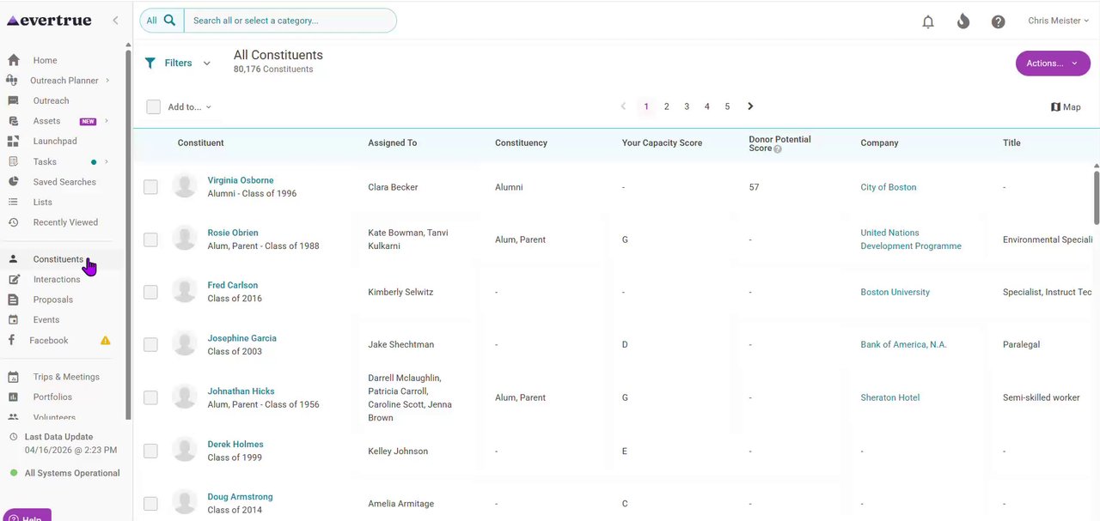This screenshot has width=1100, height=521.
Task: Open the flame icon in header
Action: (x=963, y=21)
